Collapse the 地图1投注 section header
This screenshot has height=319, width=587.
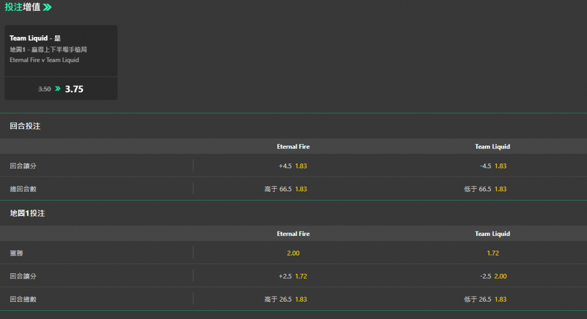pyautogui.click(x=293, y=214)
